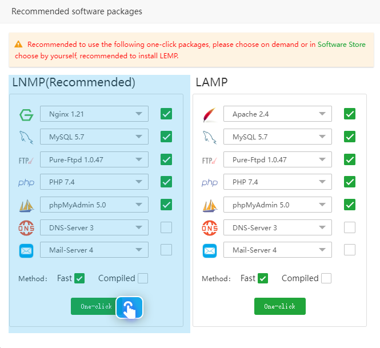Open the PHP 7.4 dropdown in LAMP

click(278, 182)
